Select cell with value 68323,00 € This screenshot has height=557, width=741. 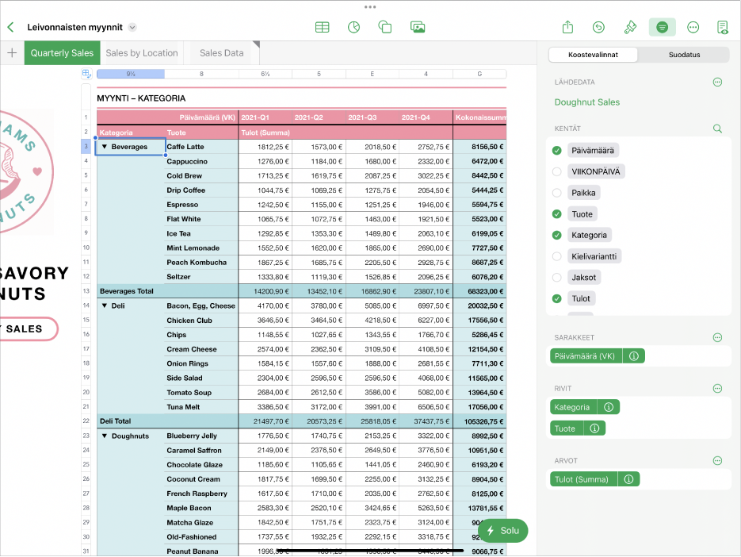click(480, 291)
